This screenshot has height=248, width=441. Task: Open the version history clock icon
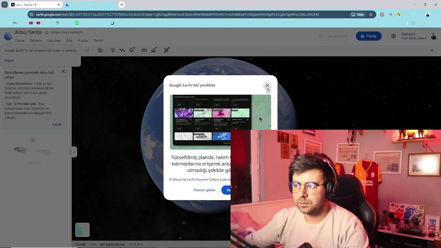(x=100, y=50)
